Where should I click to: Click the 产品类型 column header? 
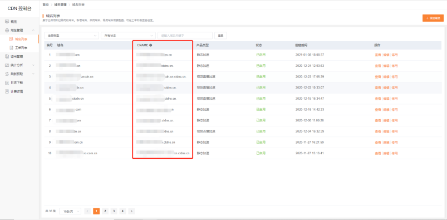[203, 45]
